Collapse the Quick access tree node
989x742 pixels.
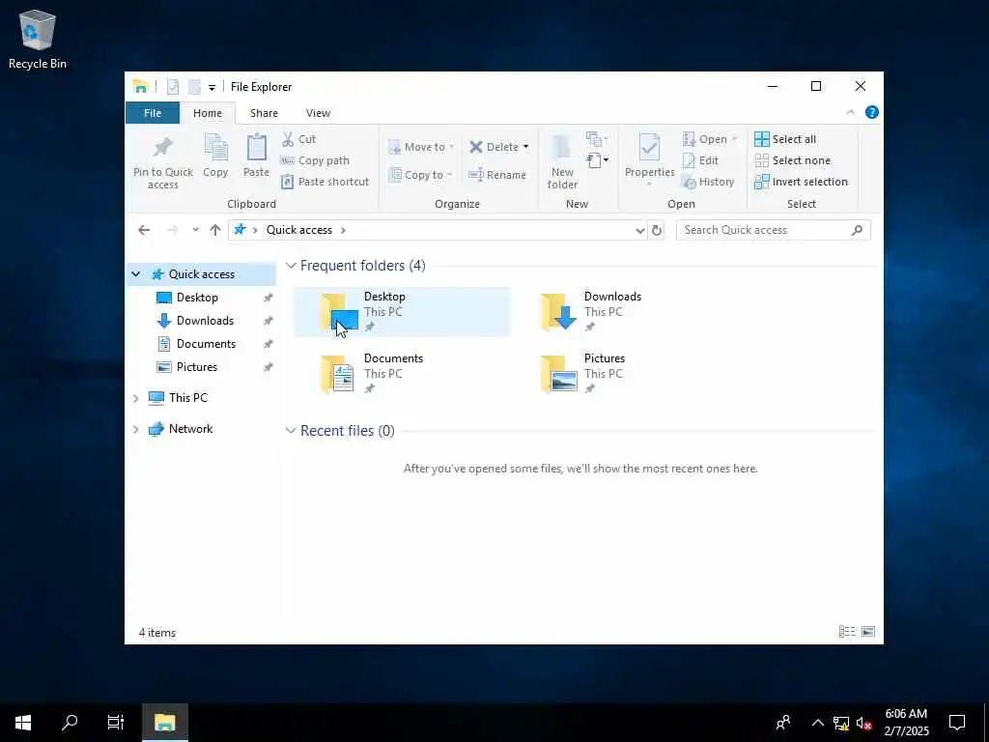coord(135,273)
